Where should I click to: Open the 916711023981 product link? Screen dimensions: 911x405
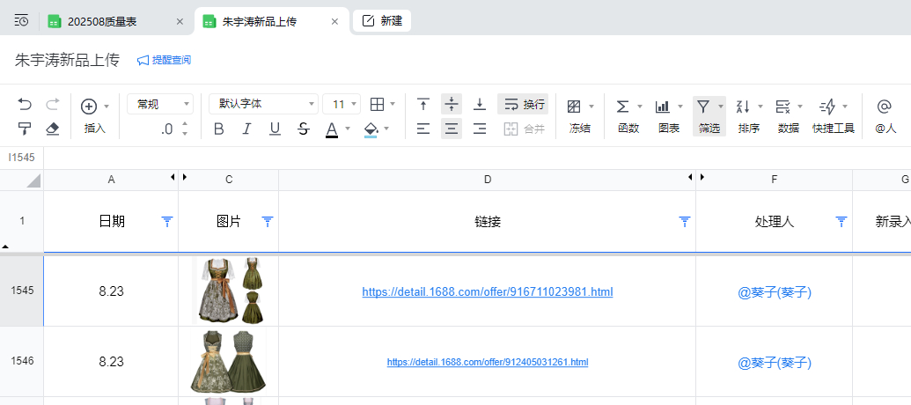(487, 291)
